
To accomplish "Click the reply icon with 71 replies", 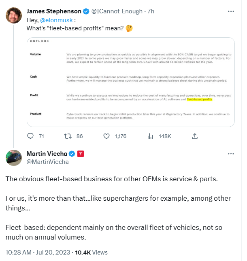I will (31, 136).
